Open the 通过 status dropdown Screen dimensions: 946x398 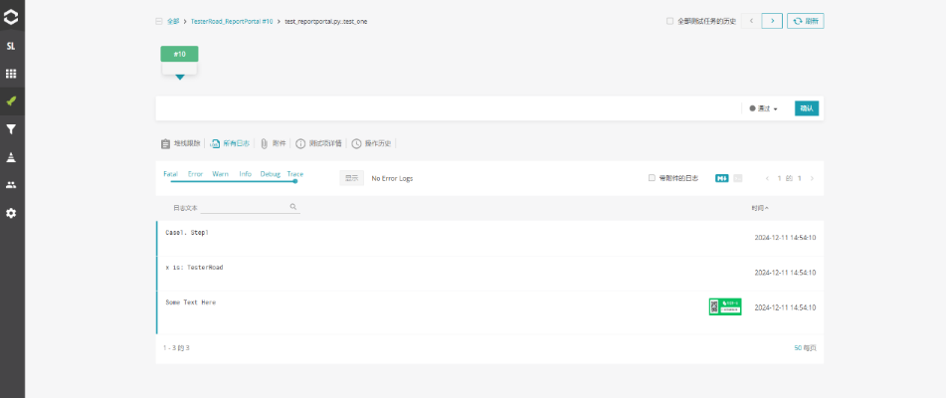coord(763,108)
